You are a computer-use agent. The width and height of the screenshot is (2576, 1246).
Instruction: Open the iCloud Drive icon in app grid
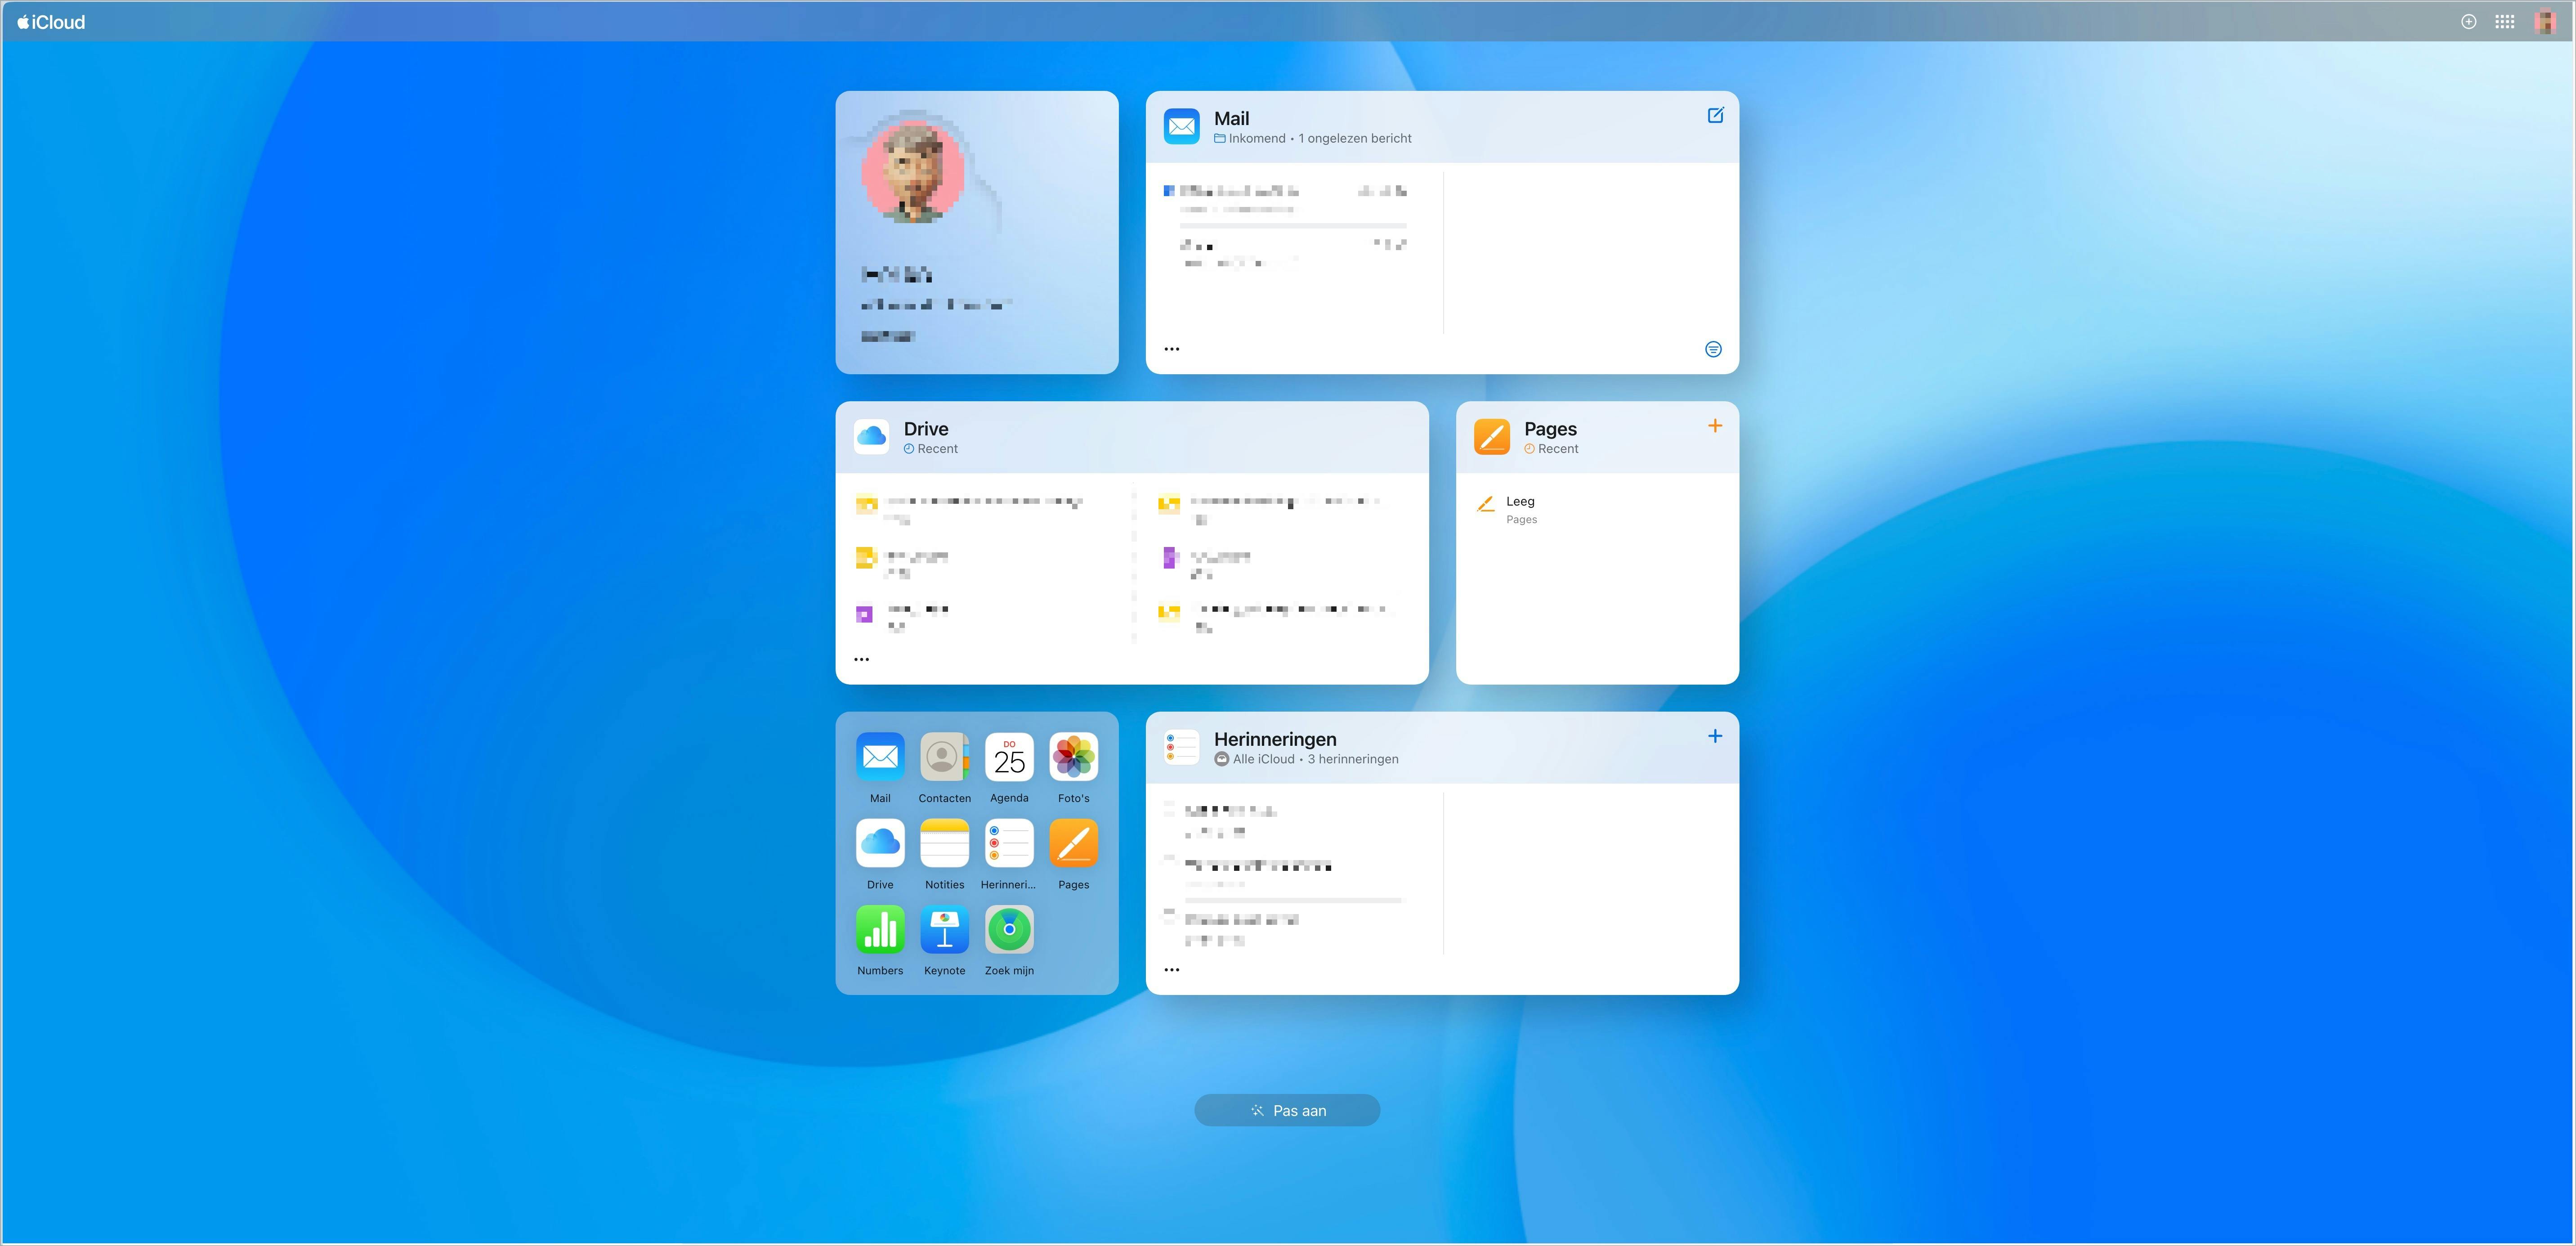880,843
